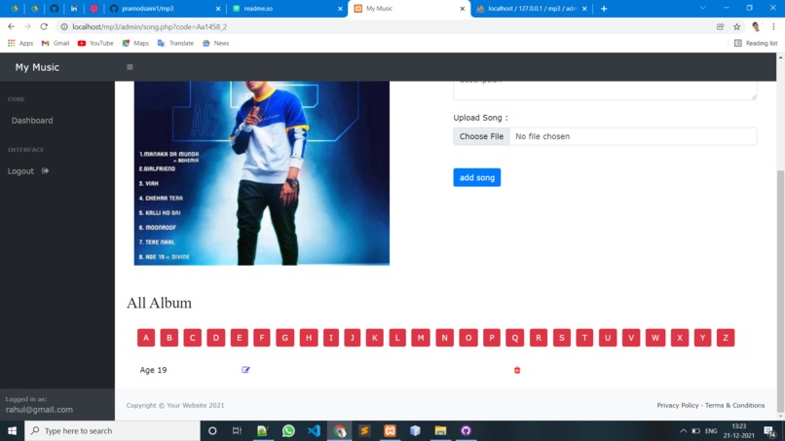
Task: Filter albums by letter W
Action: (655, 338)
